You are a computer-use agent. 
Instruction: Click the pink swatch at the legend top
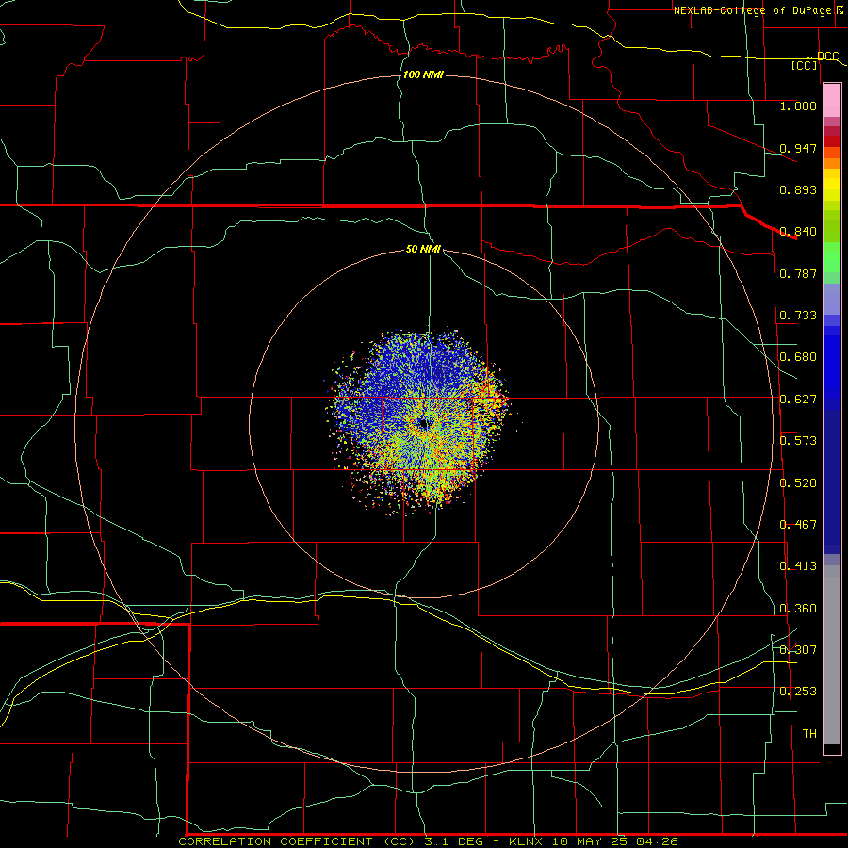[832, 100]
